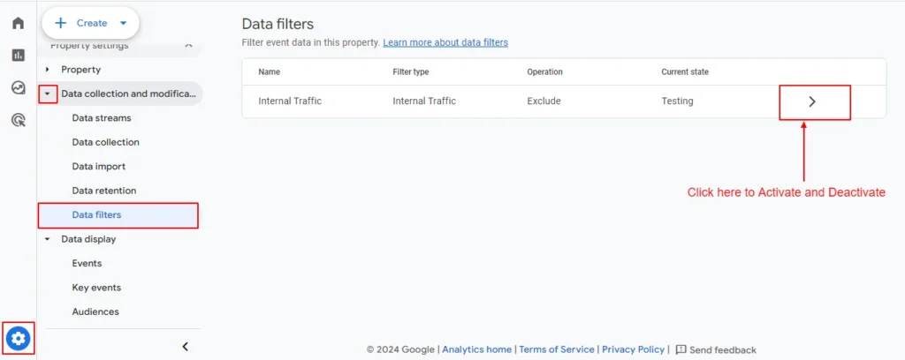
Task: Click the Filter type column header
Action: click(410, 72)
